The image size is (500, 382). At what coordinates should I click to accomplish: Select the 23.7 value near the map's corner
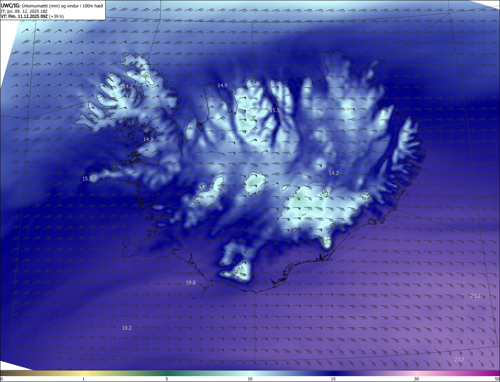(459, 359)
